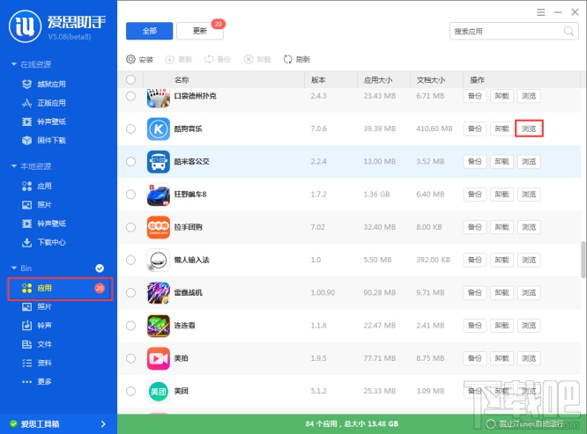Image resolution: width=587 pixels, height=434 pixels.
Task: Open 照片 under 本地资源
Action: coord(37,204)
